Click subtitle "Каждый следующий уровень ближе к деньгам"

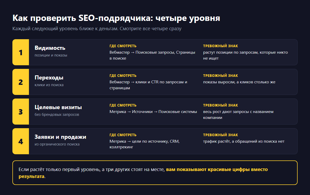point(66,29)
